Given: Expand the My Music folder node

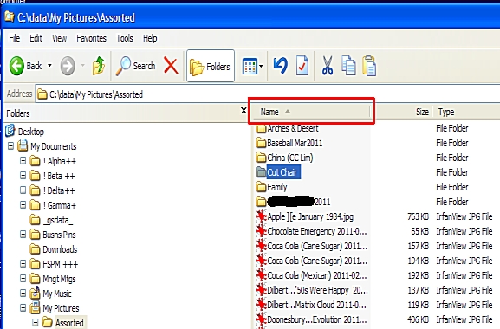Looking at the screenshot, I should pyautogui.click(x=23, y=293).
